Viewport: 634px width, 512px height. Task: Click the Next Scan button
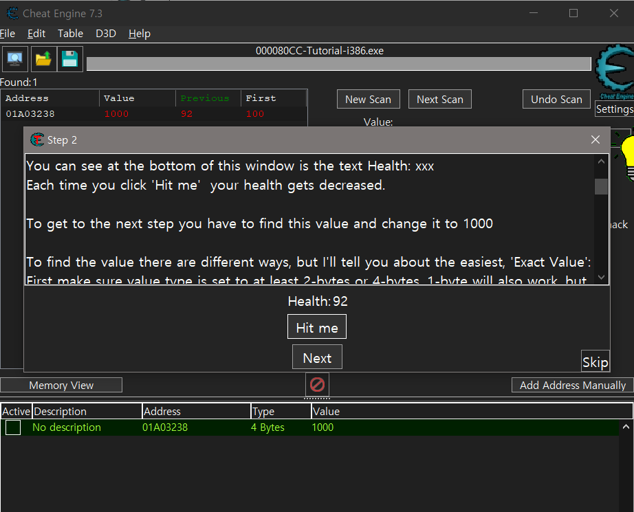tap(440, 100)
